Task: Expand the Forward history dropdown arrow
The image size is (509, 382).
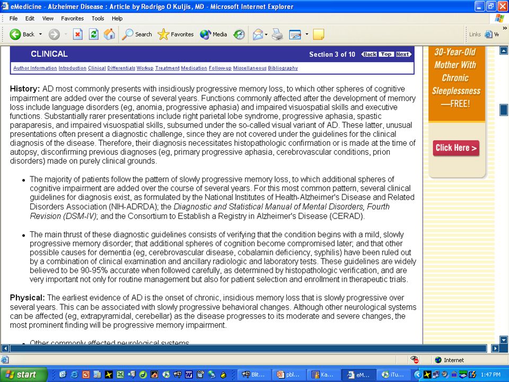Action: 66,34
